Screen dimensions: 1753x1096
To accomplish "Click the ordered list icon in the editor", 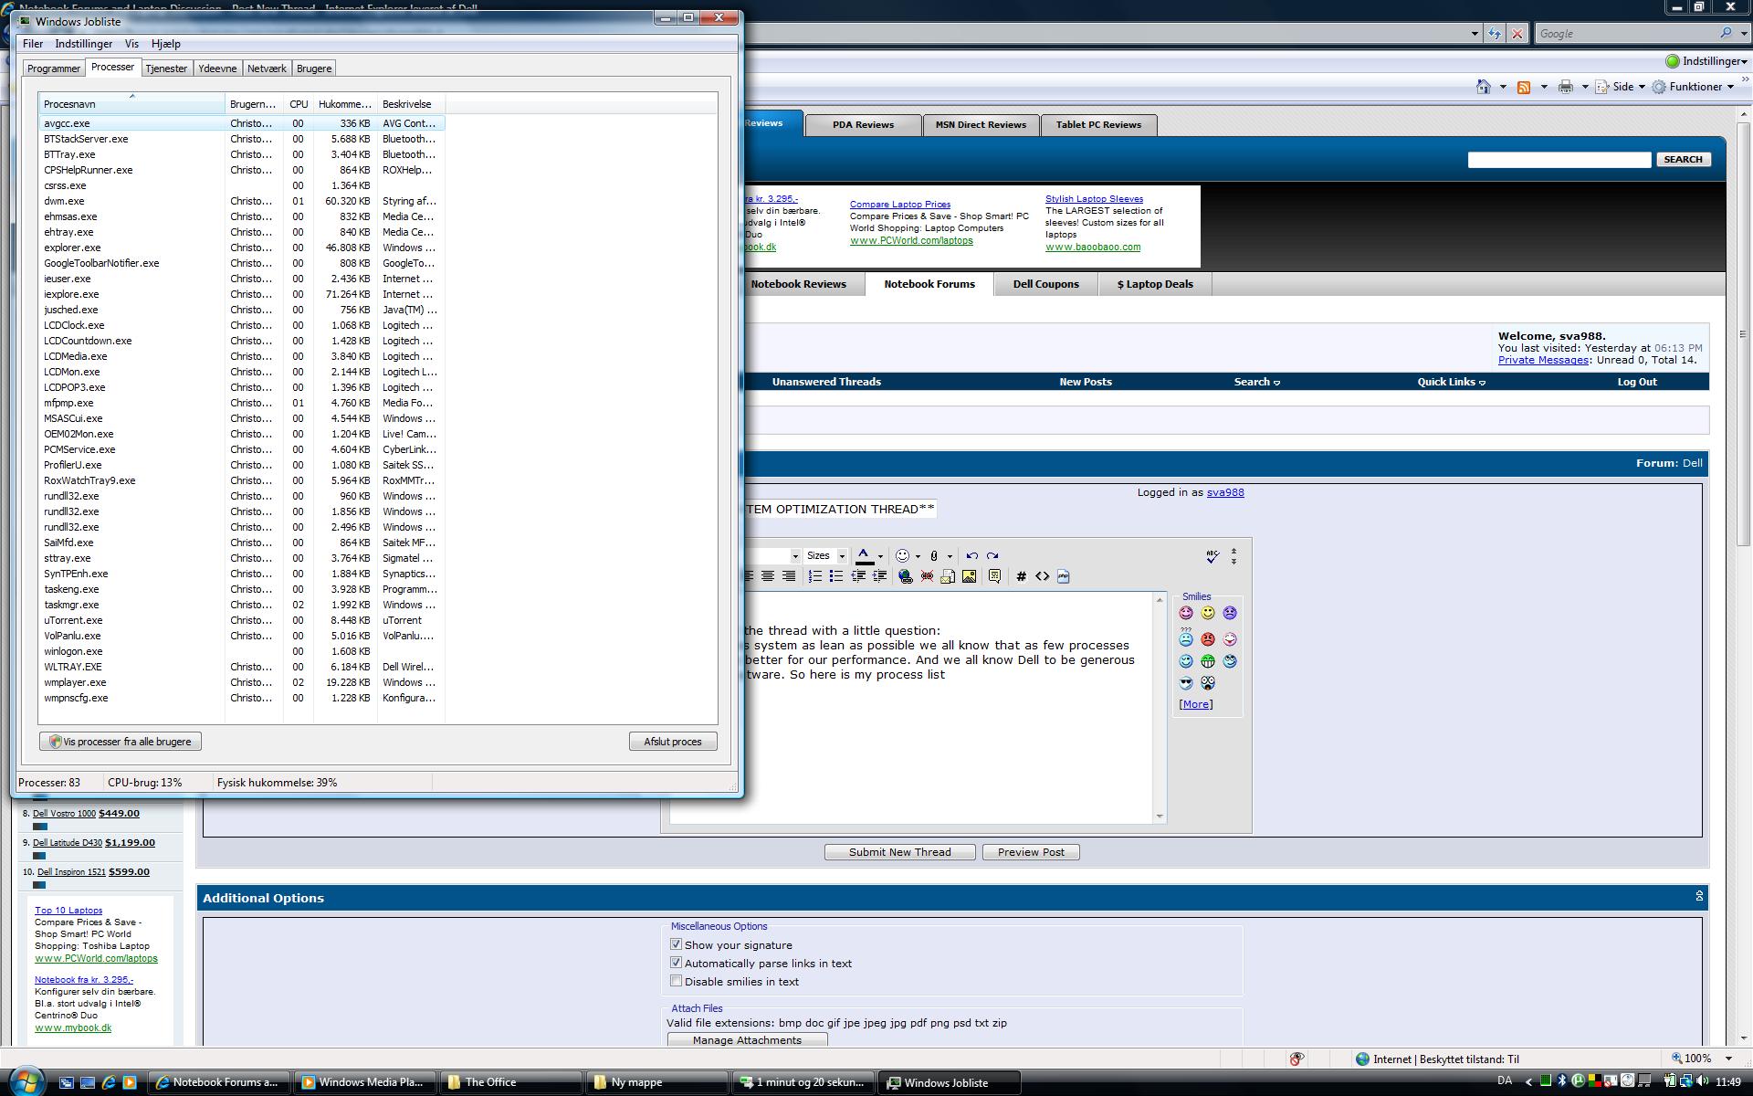I will [814, 576].
